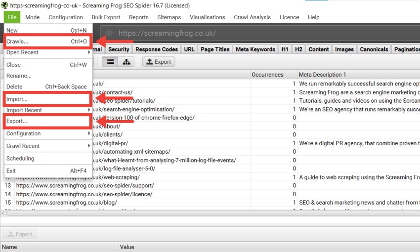The height and width of the screenshot is (252, 420).
Task: Open the Bulk Export menu
Action: tap(106, 17)
